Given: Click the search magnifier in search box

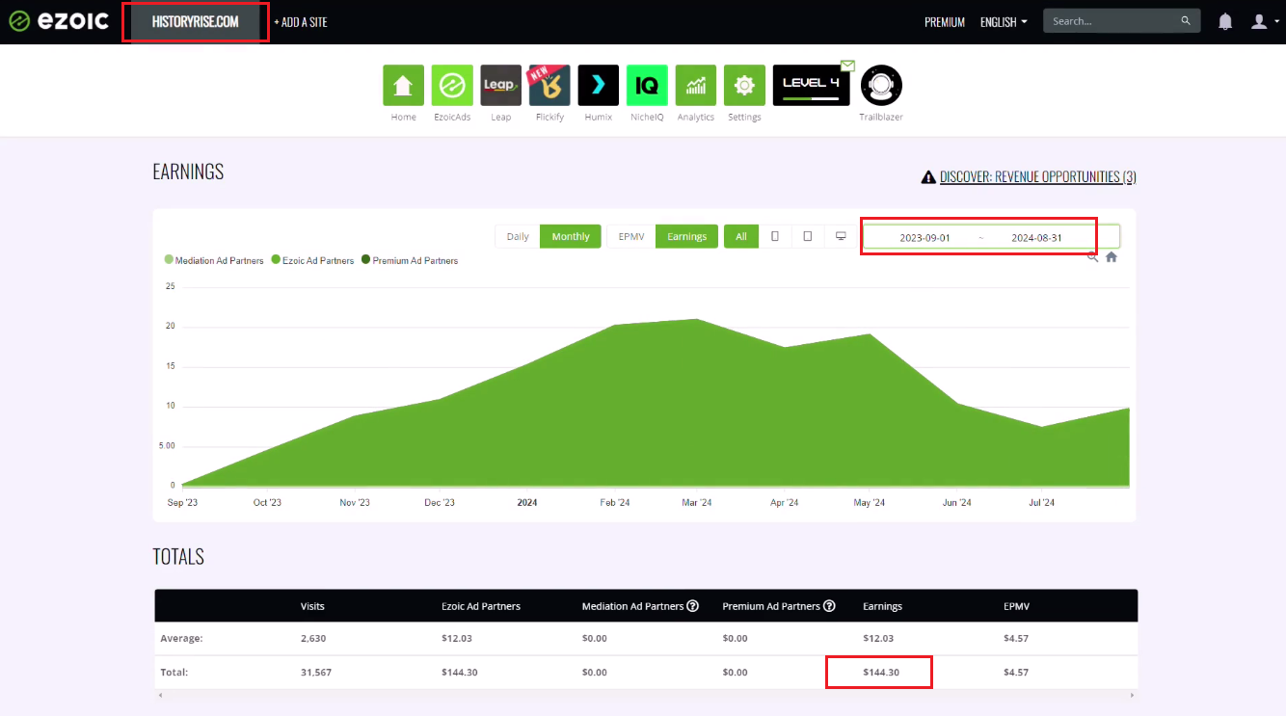Looking at the screenshot, I should tap(1186, 21).
